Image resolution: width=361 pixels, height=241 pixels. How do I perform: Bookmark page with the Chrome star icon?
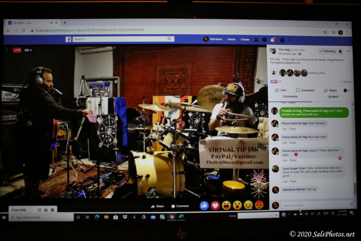(325, 32)
